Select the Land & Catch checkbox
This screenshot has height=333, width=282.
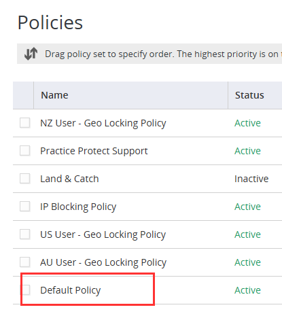tap(25, 179)
